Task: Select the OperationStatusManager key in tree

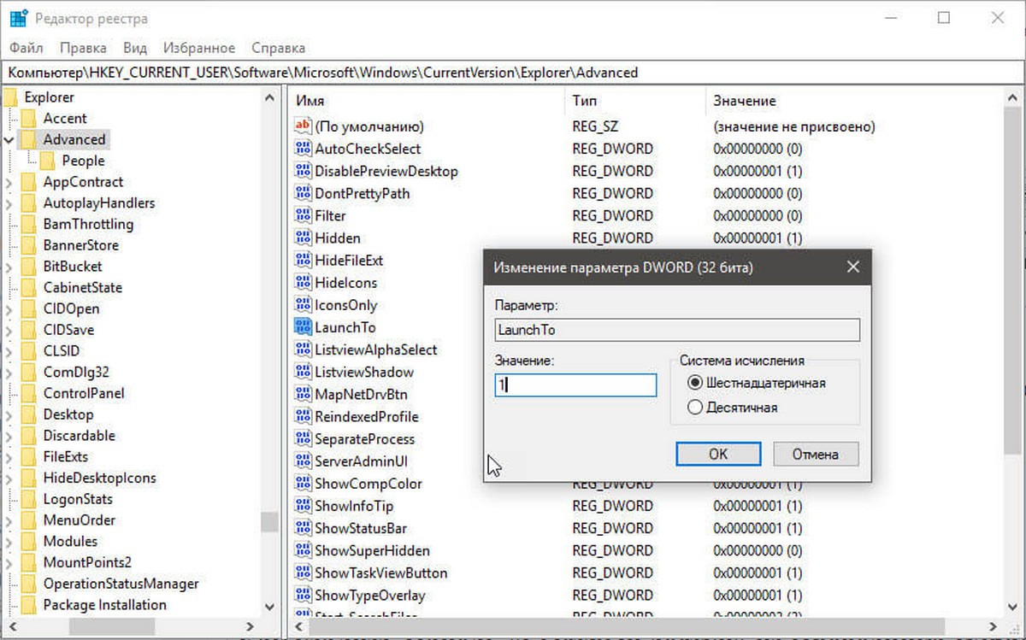Action: point(121,584)
